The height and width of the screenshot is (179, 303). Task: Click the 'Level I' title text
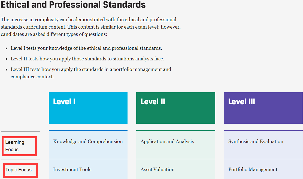(x=64, y=102)
